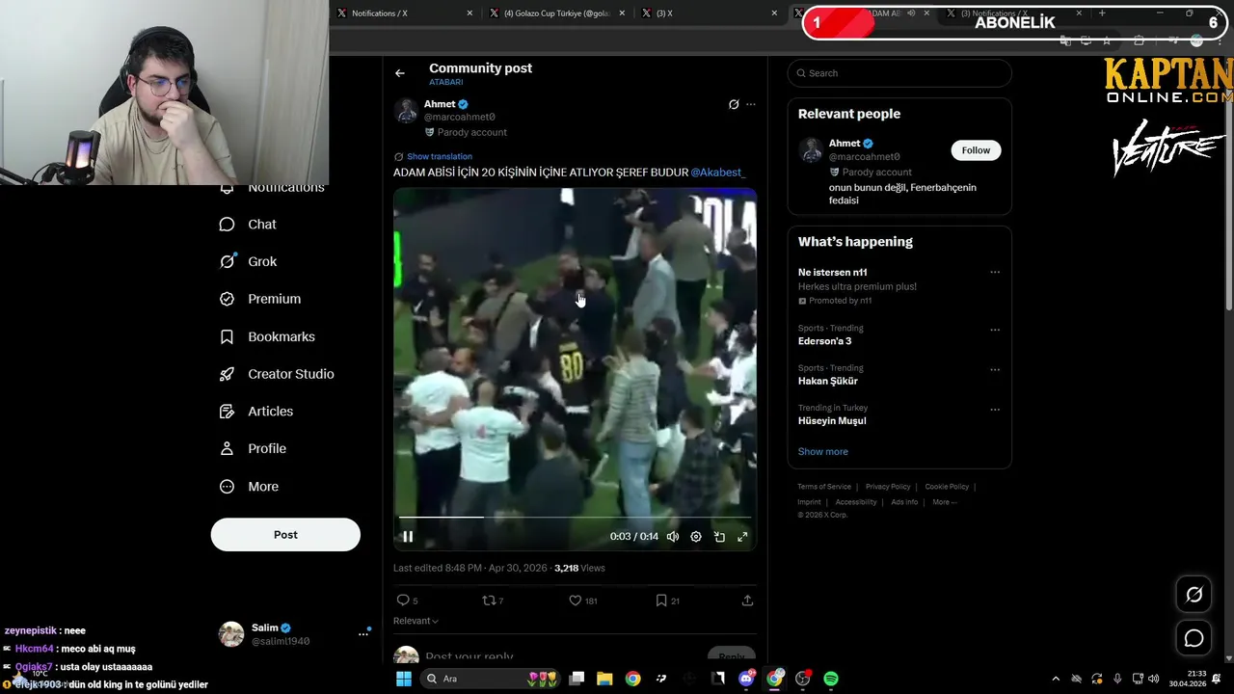This screenshot has height=694, width=1234.
Task: Open Terms of Service footer link
Action: click(824, 488)
